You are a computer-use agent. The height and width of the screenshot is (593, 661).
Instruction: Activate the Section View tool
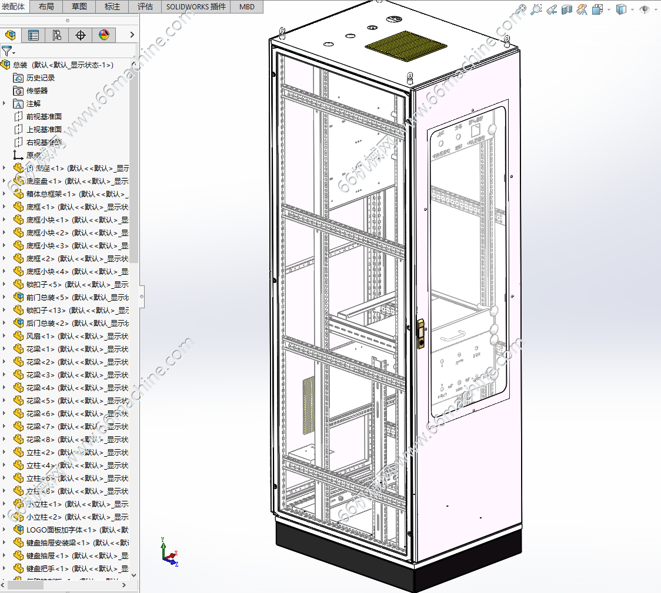(567, 9)
